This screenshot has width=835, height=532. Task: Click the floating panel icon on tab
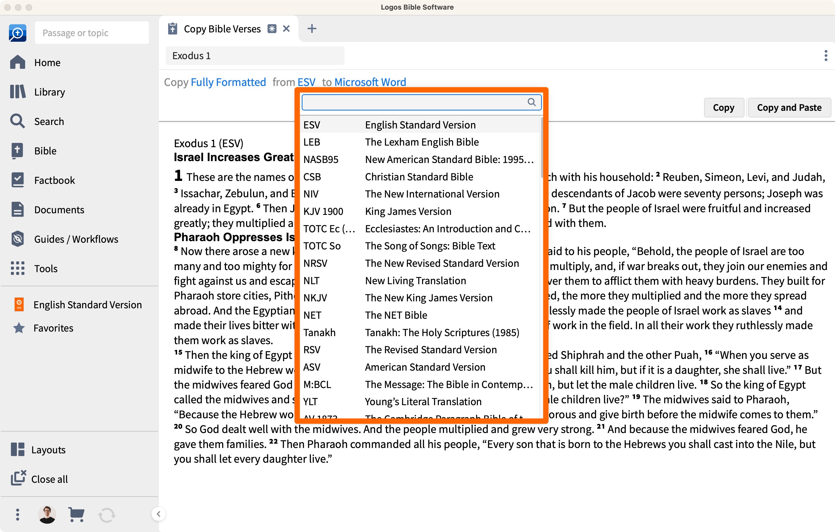272,29
